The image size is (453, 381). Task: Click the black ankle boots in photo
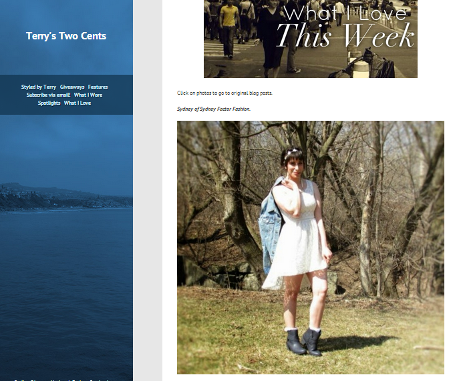coord(303,342)
